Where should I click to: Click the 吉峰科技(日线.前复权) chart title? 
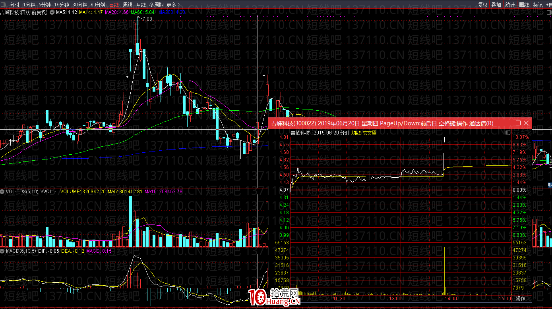(24, 12)
